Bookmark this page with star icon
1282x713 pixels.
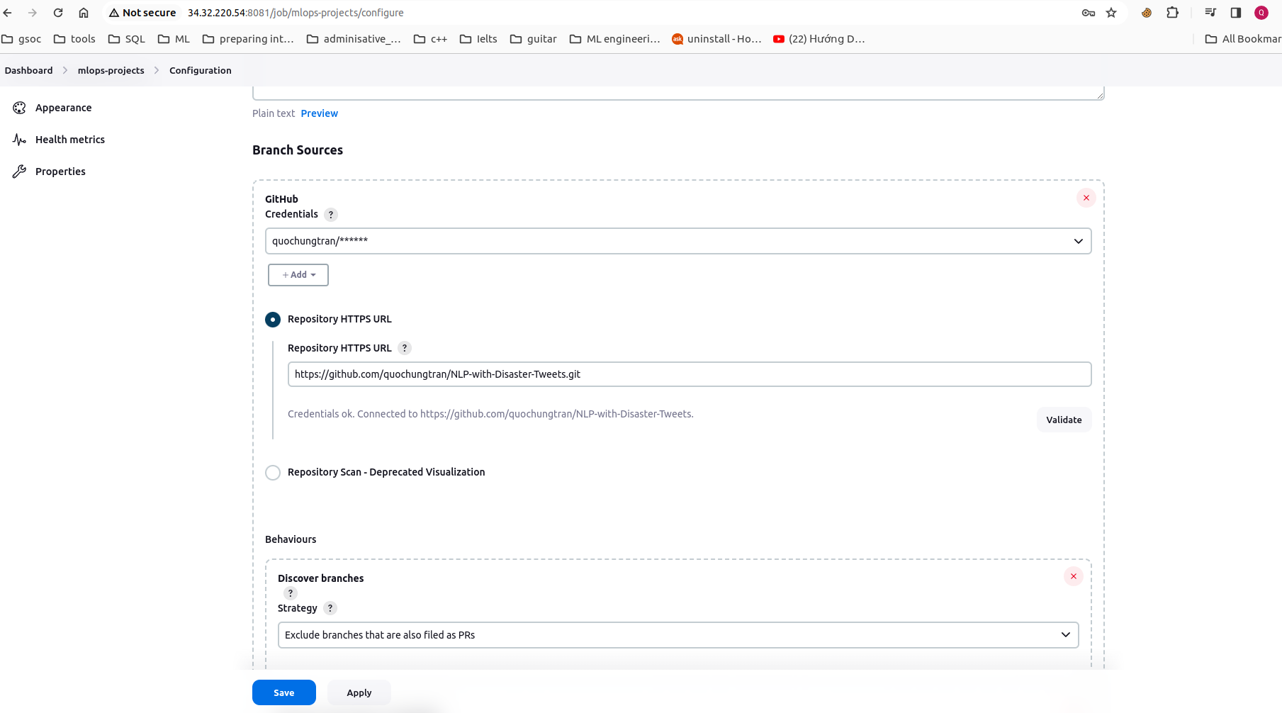pos(1111,13)
